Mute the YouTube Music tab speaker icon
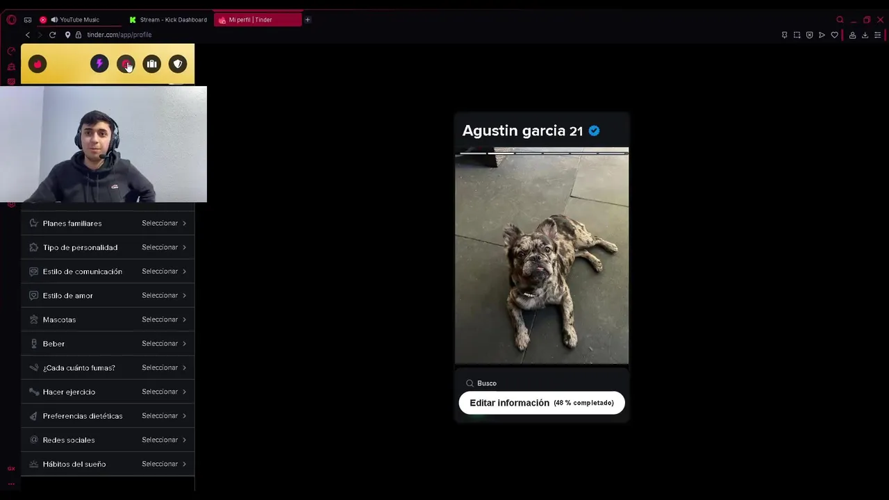Viewport: 889px width, 500px height. (54, 19)
